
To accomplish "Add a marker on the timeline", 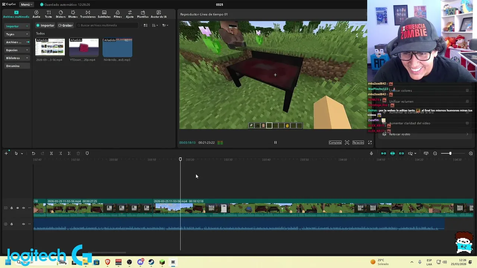I will coord(87,153).
